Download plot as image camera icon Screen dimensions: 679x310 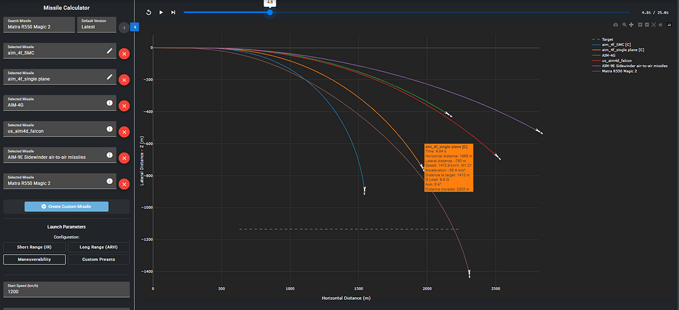coord(616,24)
